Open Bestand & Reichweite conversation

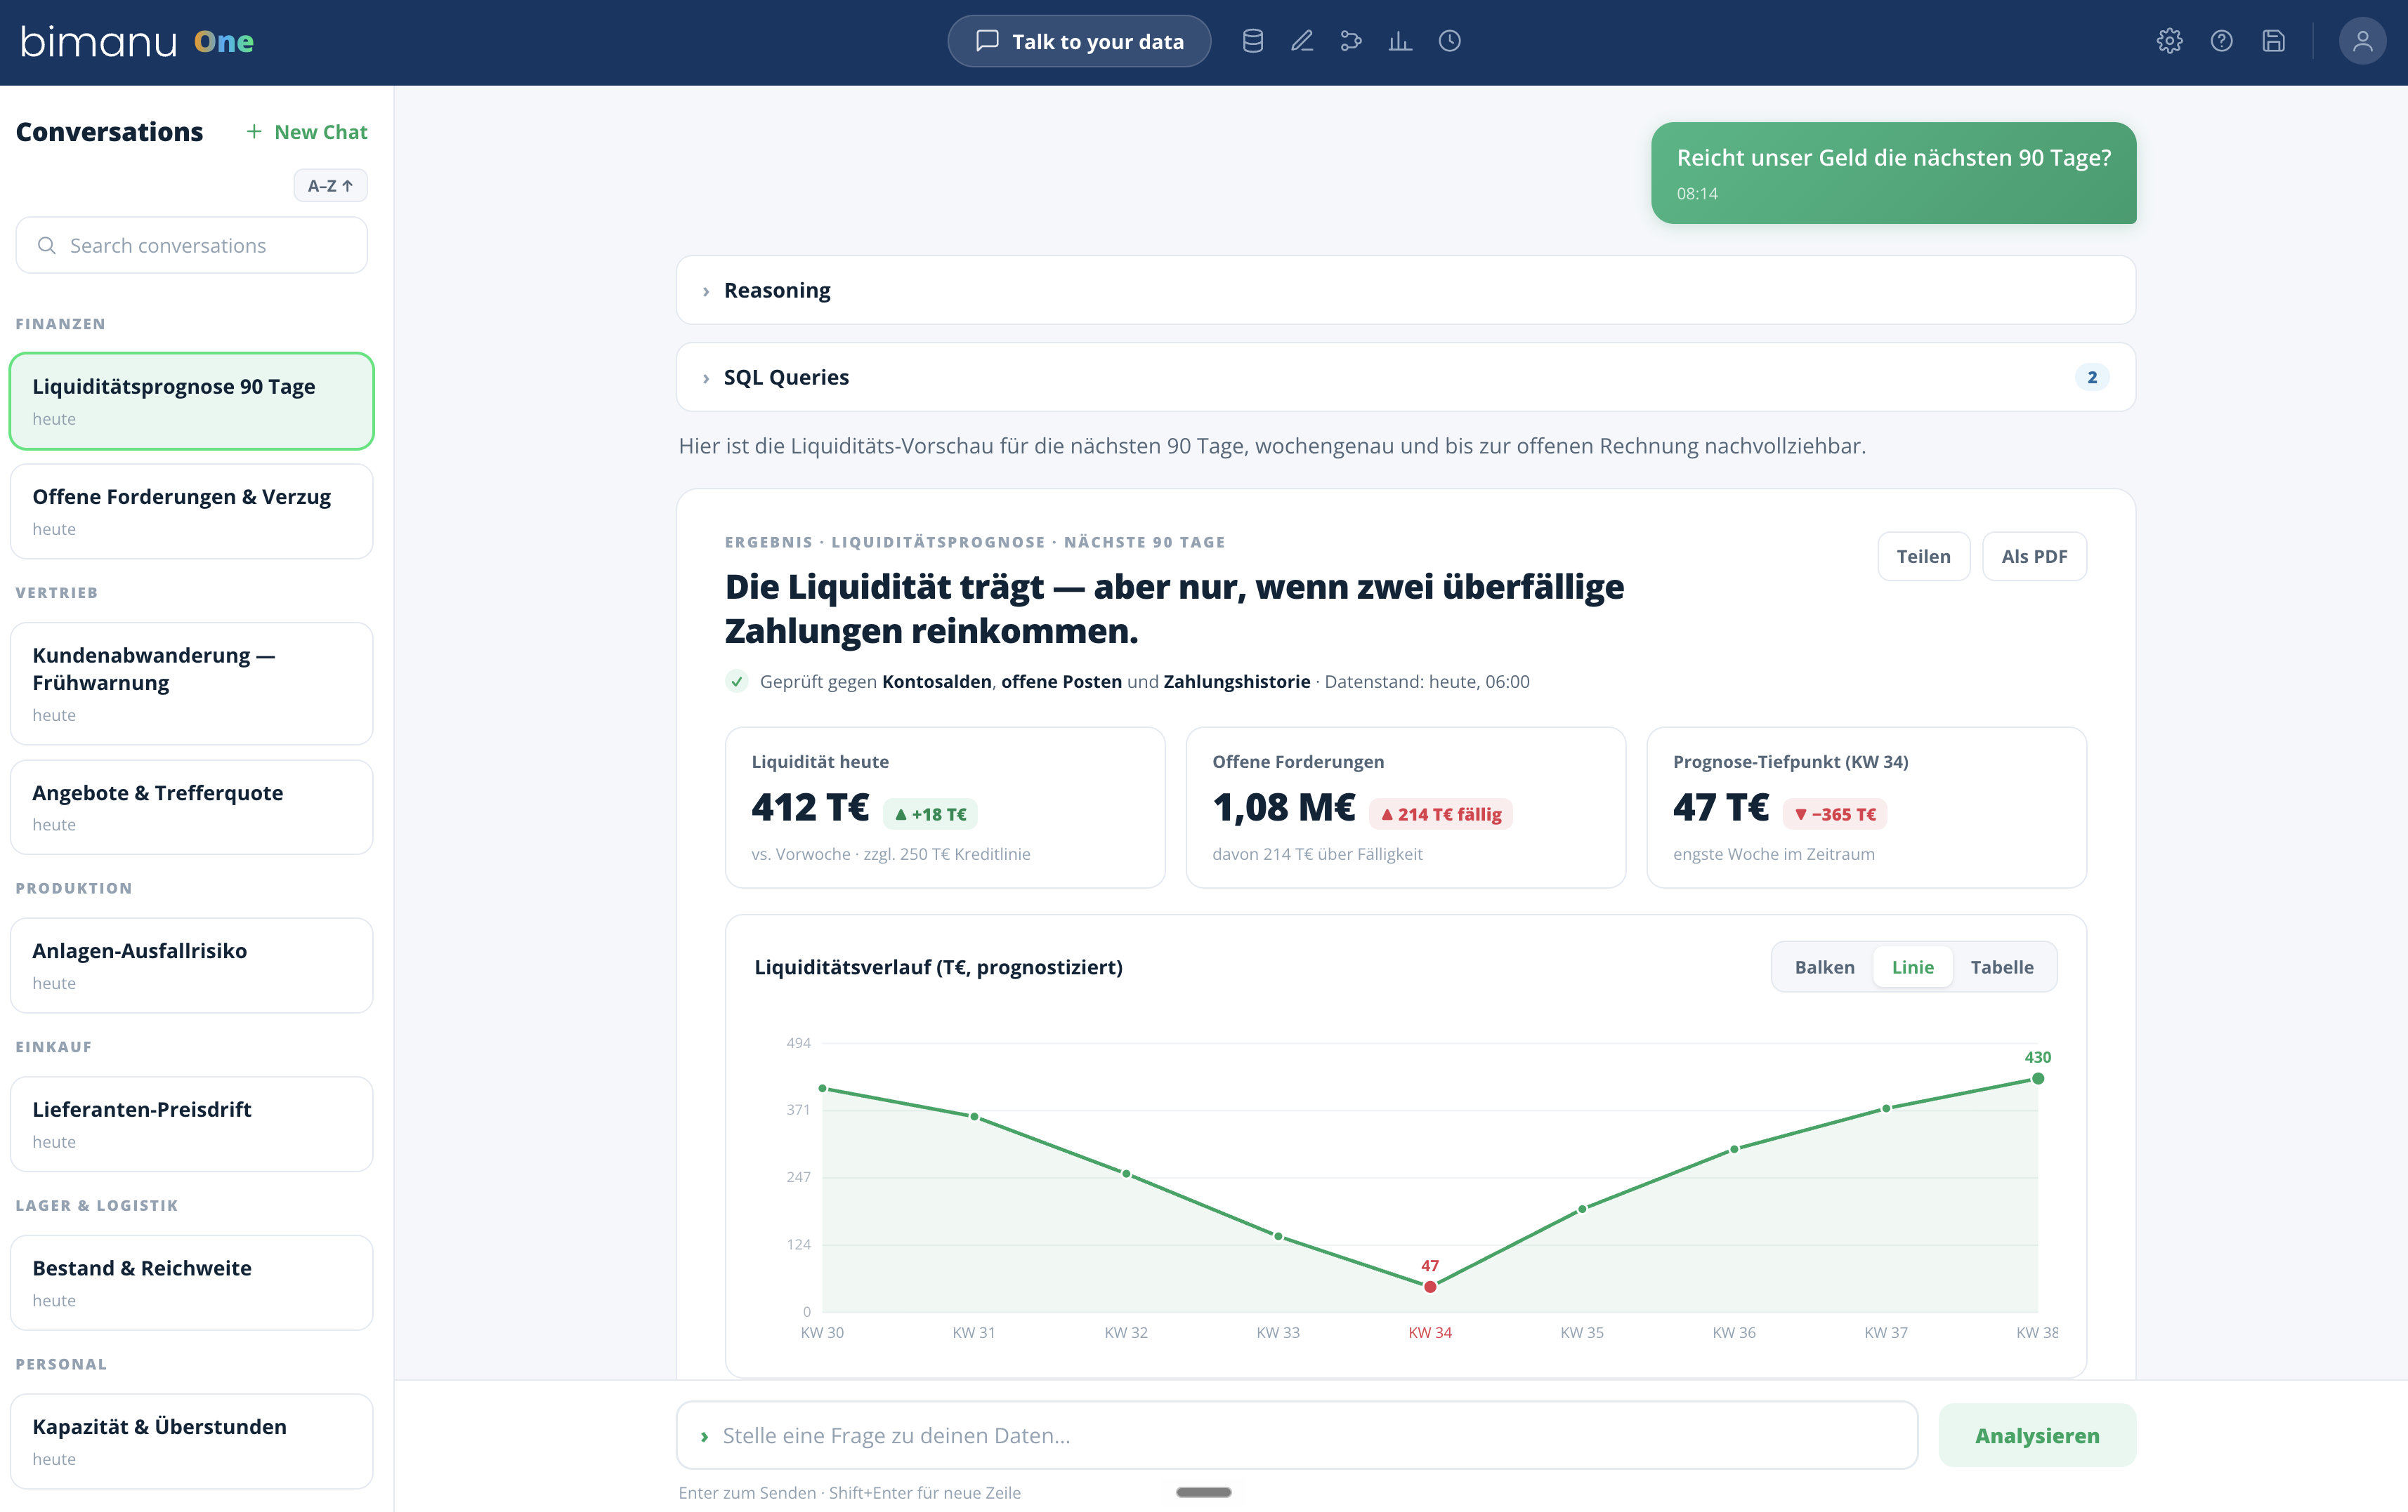tap(191, 1282)
